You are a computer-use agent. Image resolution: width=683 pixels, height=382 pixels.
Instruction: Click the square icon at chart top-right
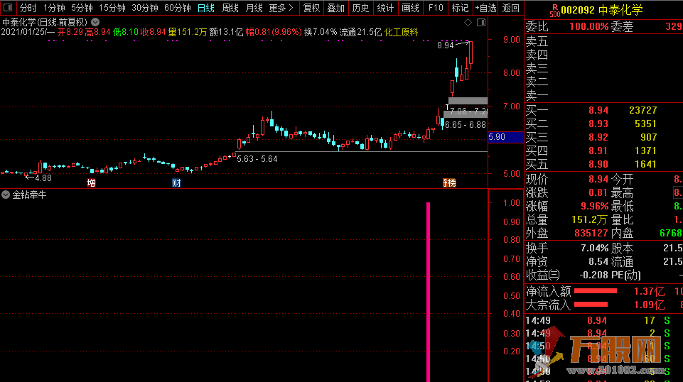click(x=480, y=23)
